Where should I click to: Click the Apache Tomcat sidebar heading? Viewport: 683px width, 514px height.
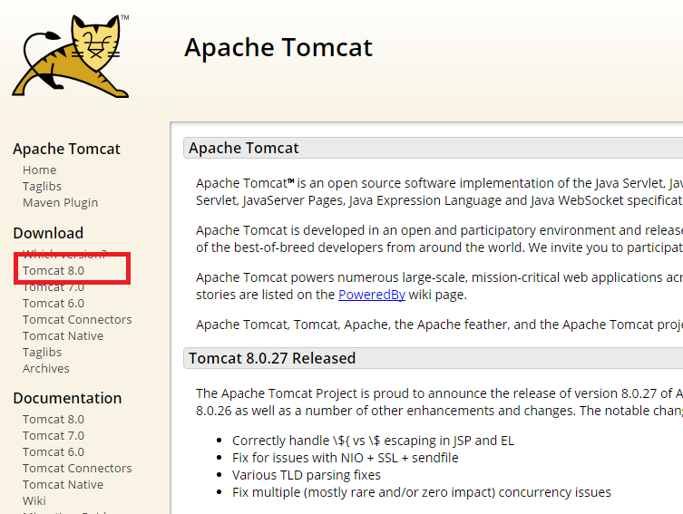pos(66,149)
